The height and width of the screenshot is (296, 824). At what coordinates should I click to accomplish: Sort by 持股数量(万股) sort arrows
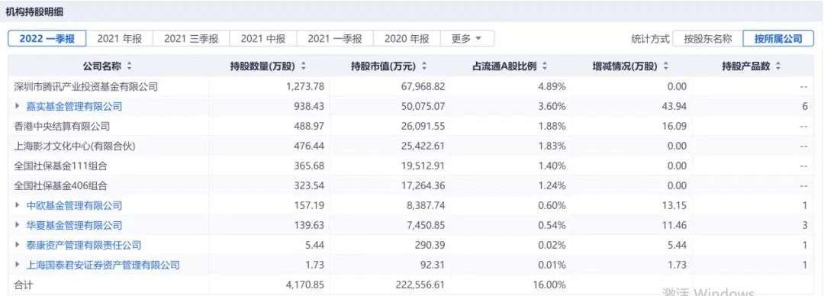pyautogui.click(x=303, y=66)
